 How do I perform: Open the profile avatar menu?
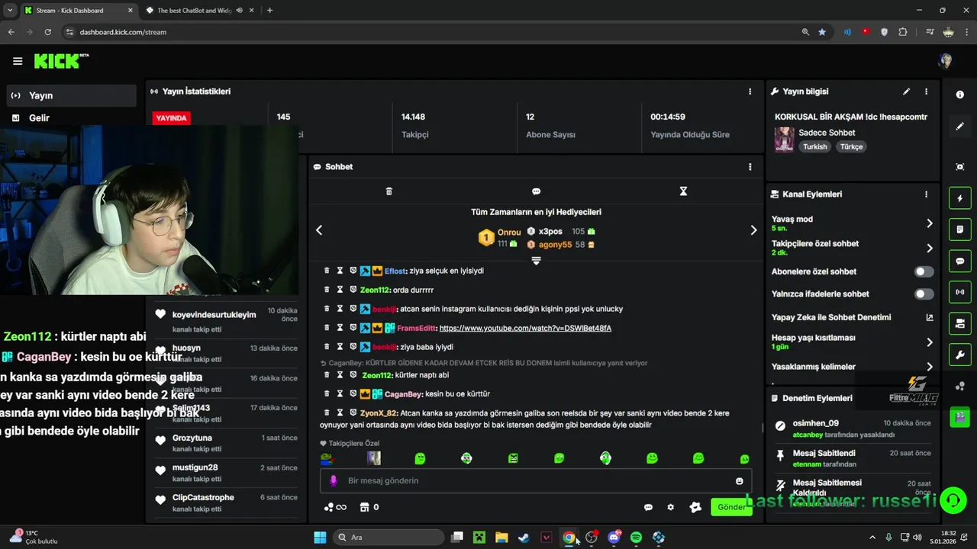(x=946, y=61)
